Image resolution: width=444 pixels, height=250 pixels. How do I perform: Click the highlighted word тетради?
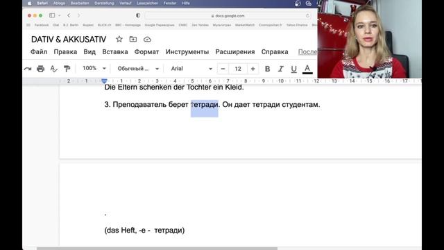[x=205, y=105]
